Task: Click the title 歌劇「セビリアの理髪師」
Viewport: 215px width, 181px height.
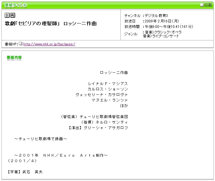Action: pyautogui.click(x=32, y=24)
